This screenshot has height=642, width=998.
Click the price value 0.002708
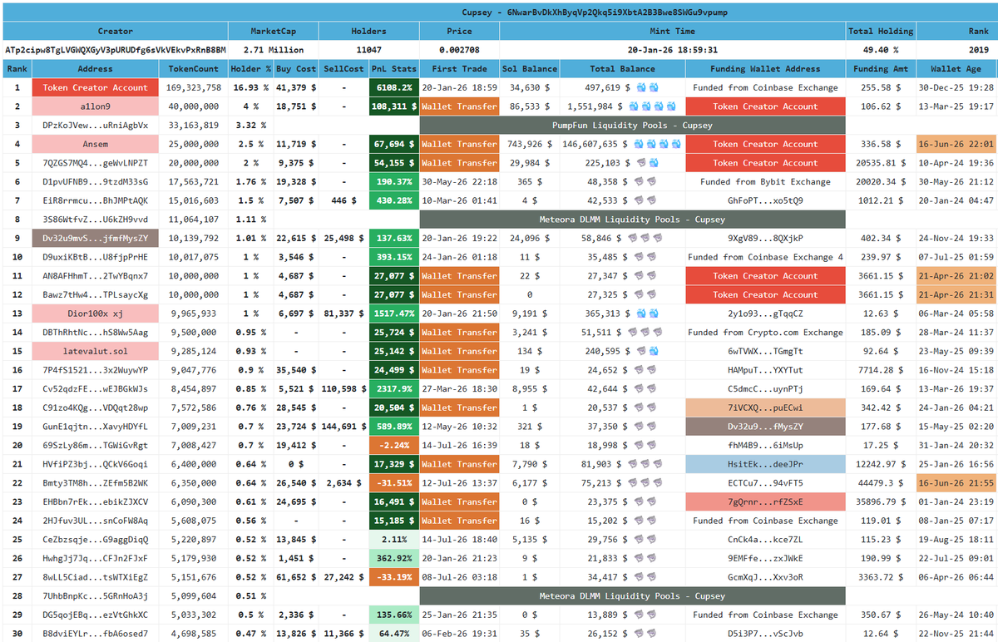tap(459, 50)
